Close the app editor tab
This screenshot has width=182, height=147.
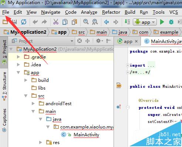click(136, 41)
